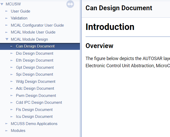Open Icu Design Document
Image resolution: width=170 pixels, height=137 pixels.
tap(34, 117)
